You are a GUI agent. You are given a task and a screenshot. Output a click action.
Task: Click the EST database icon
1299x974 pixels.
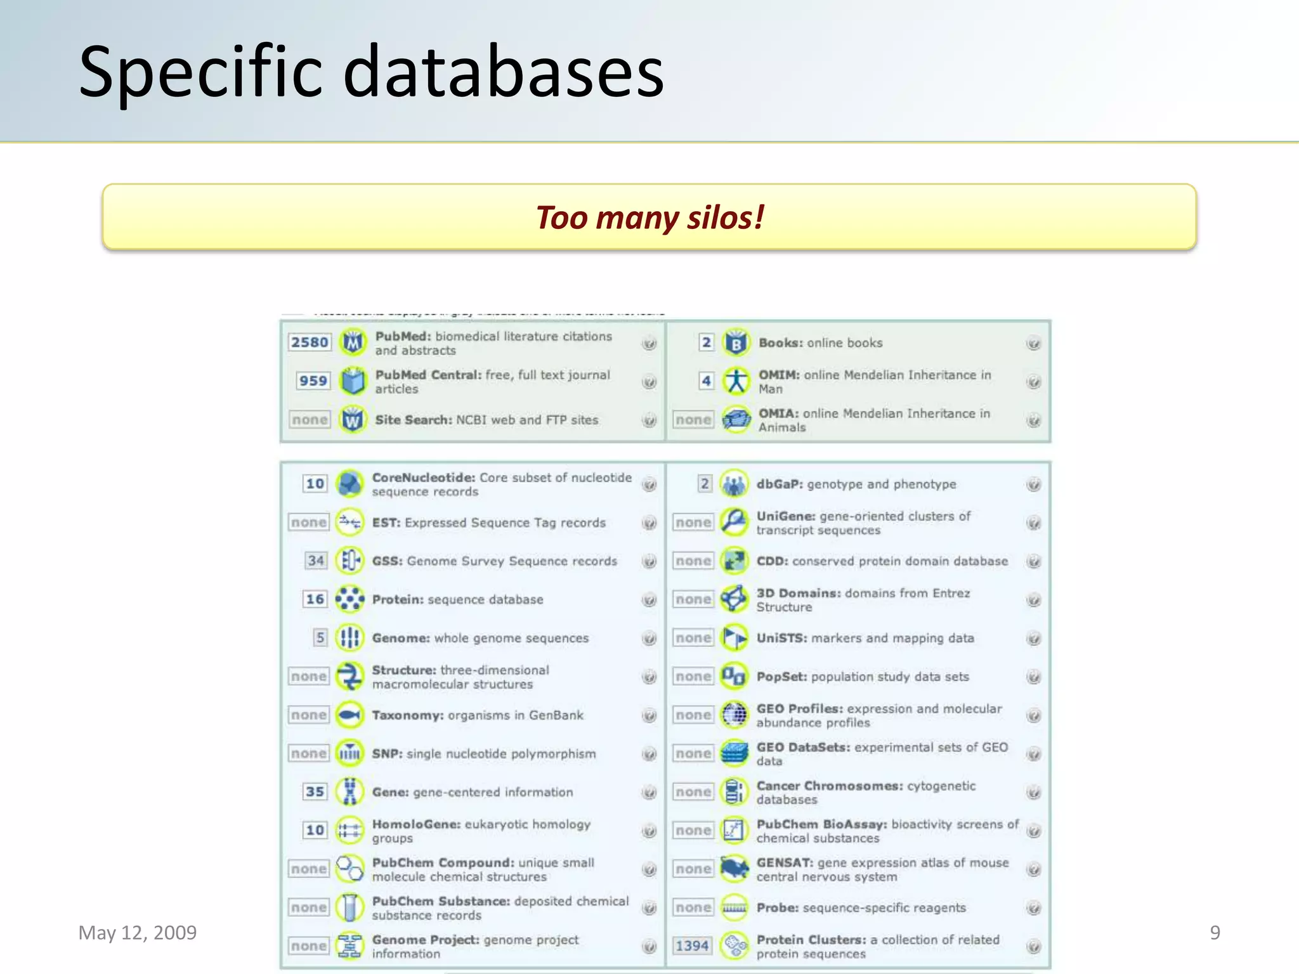[349, 523]
